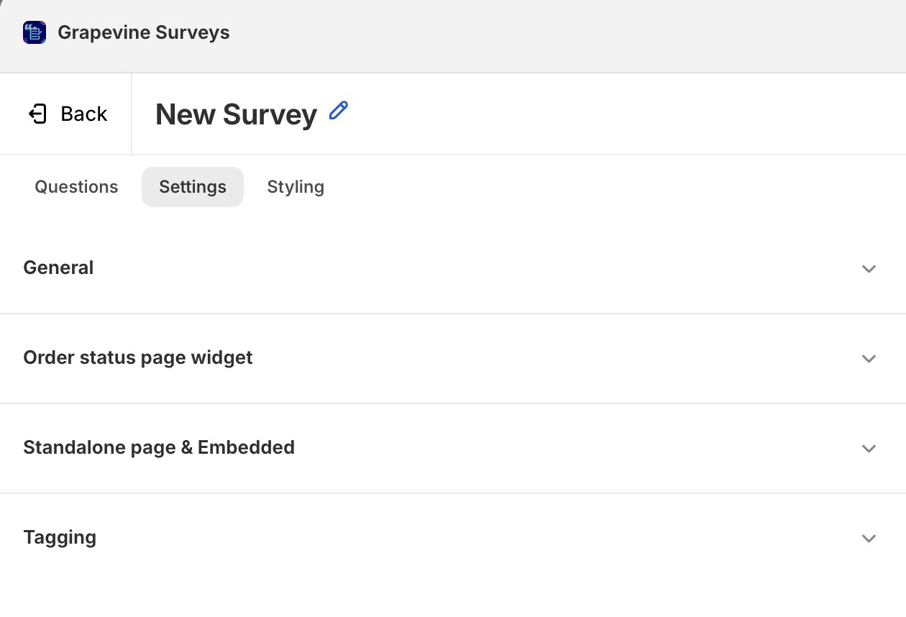Click the Grapevine Surveys app logo icon

(x=35, y=32)
